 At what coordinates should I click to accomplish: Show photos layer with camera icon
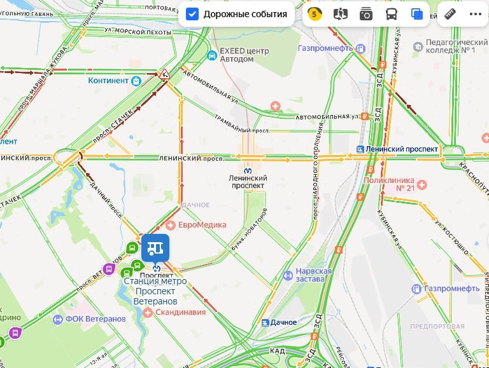366,15
